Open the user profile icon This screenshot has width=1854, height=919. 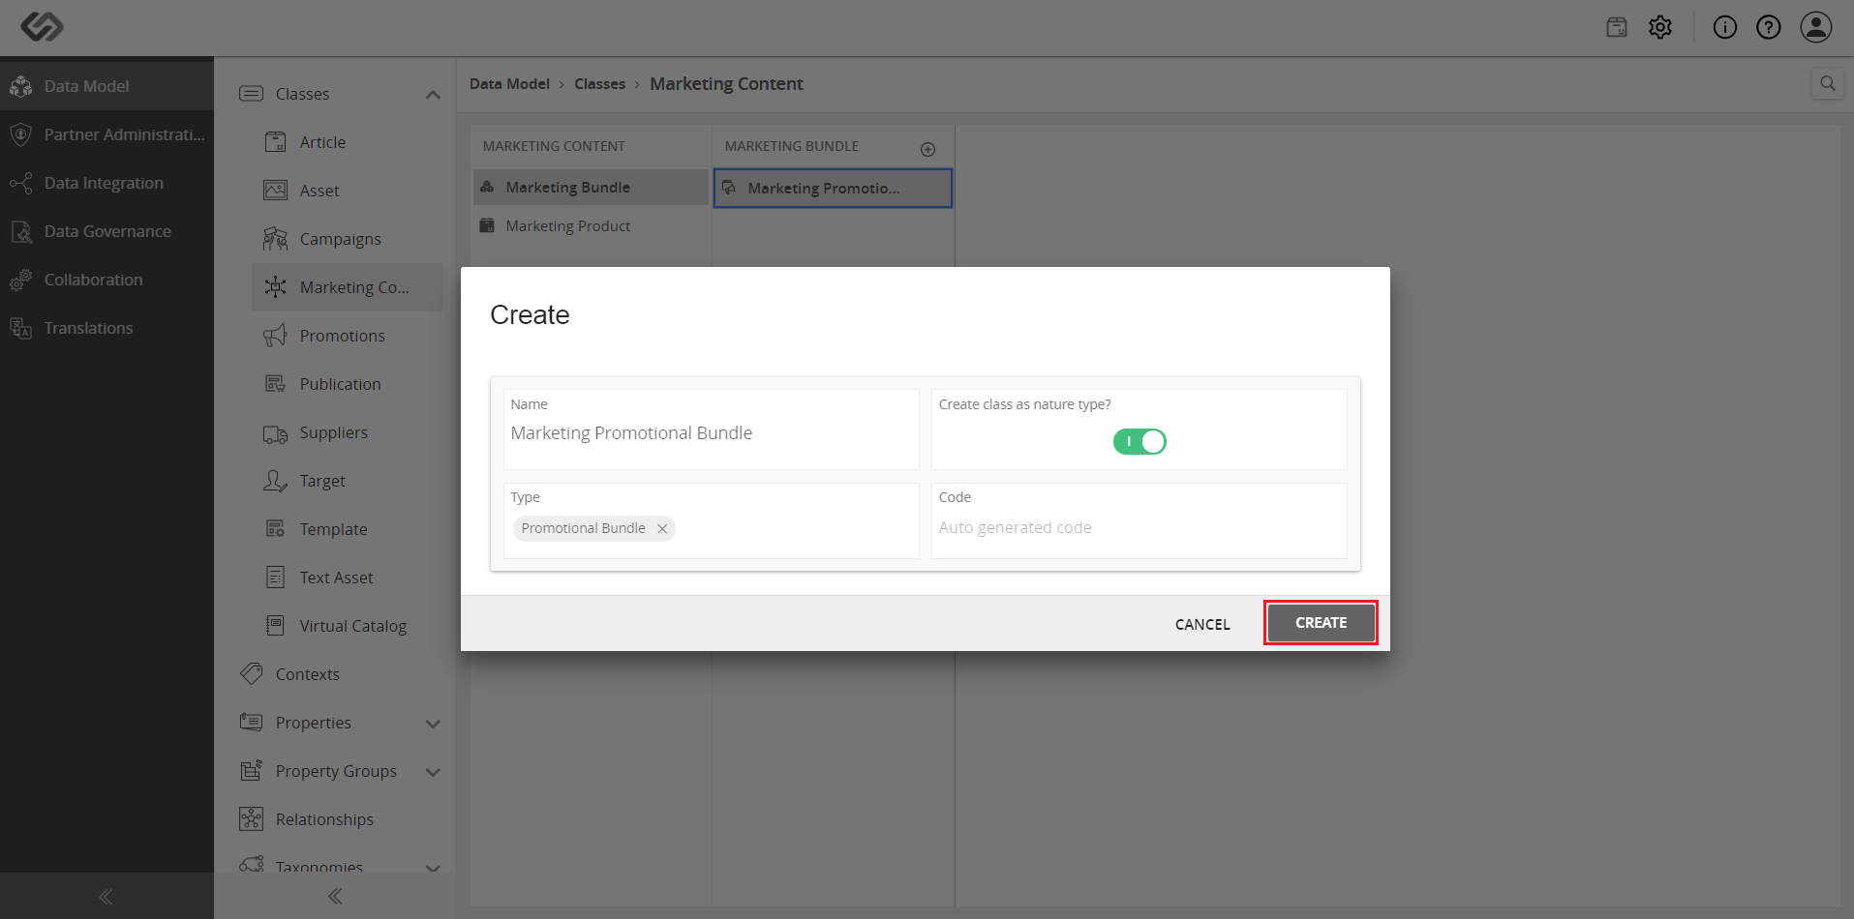[1816, 27]
